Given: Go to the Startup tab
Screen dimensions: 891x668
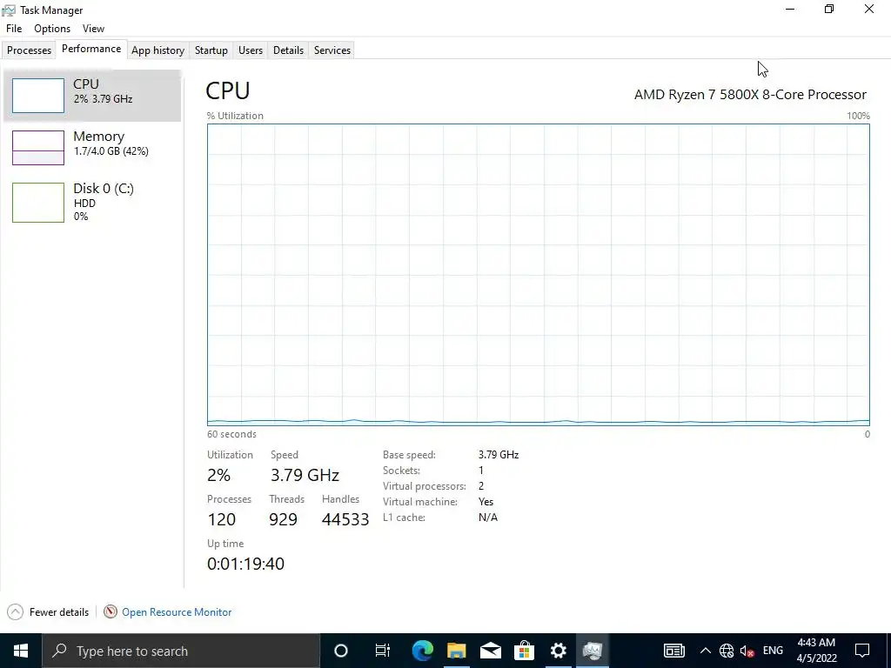Looking at the screenshot, I should coord(211,50).
